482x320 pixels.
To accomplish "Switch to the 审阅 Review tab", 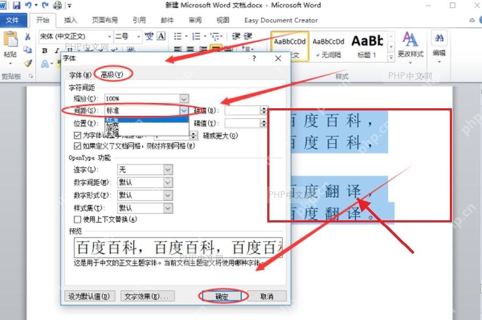I will pos(195,20).
